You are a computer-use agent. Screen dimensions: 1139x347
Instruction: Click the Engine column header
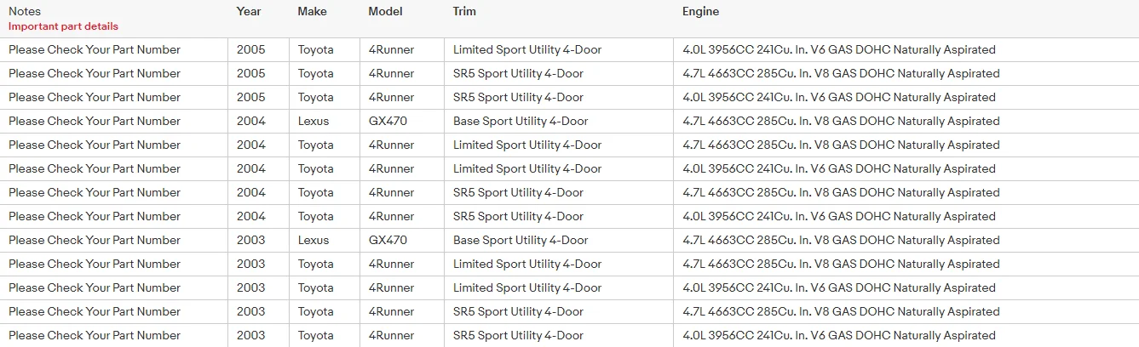[700, 12]
